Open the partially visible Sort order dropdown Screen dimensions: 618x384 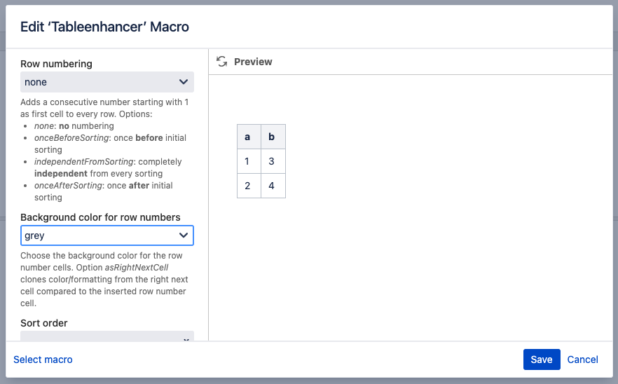tap(107, 337)
